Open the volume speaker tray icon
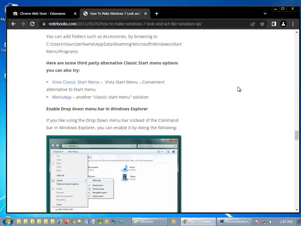The image size is (301, 226). coord(271,222)
